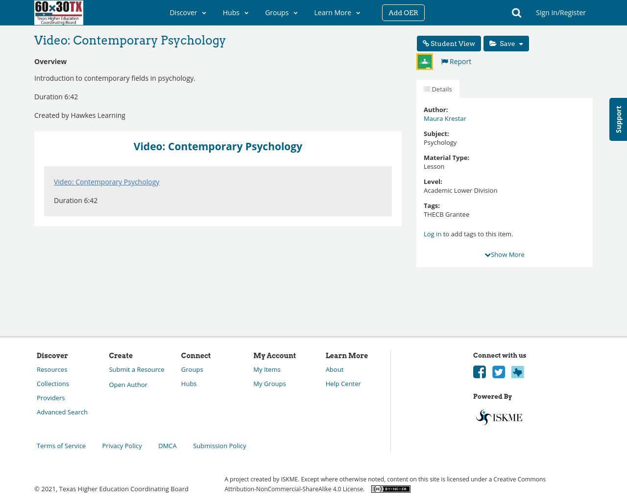Open the Support side tab

pos(618,119)
